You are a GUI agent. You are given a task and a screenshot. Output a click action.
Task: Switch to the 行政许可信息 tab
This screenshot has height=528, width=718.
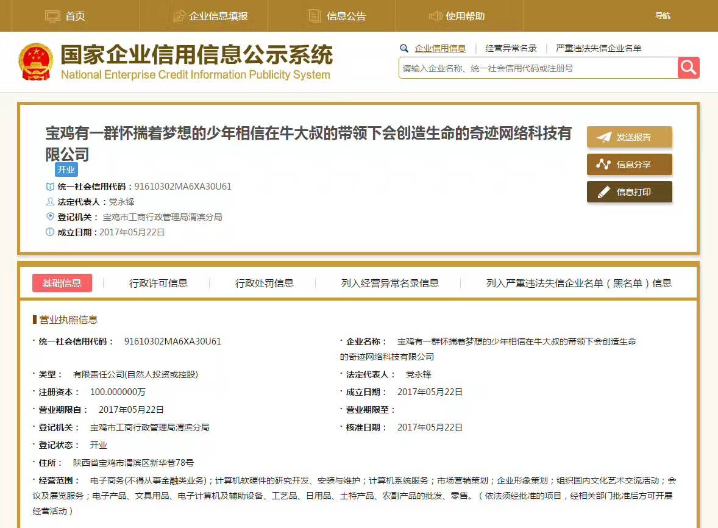(158, 283)
